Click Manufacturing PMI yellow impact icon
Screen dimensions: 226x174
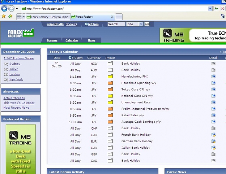110,77
